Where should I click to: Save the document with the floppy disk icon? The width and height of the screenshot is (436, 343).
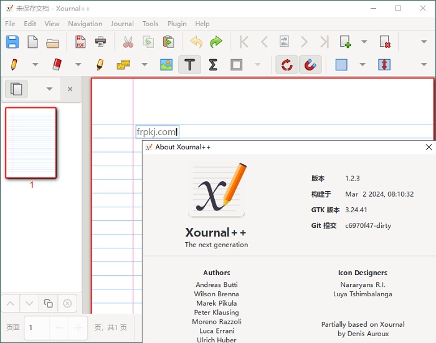coord(12,42)
